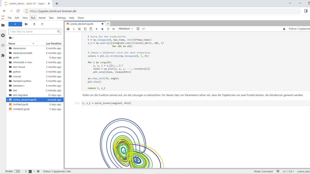This screenshot has height=174, width=310.
Task: Select the rcourse folder
Action: coord(35,76)
